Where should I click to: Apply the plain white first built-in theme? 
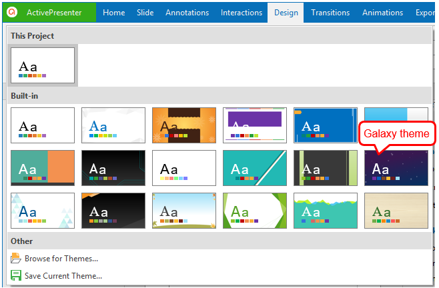pyautogui.click(x=43, y=125)
